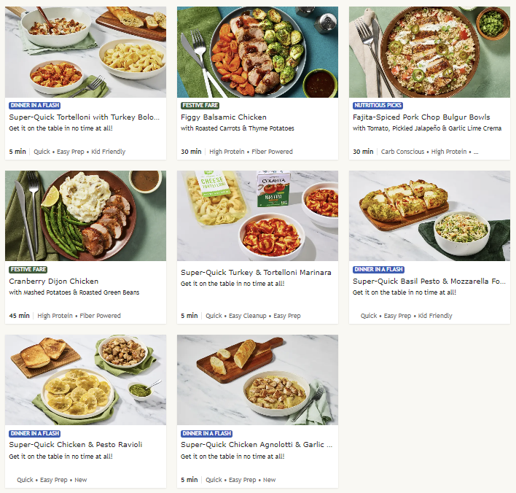Click the Quick Easy Cleanup Easy Prep tags
This screenshot has height=493, width=516.
(x=253, y=316)
